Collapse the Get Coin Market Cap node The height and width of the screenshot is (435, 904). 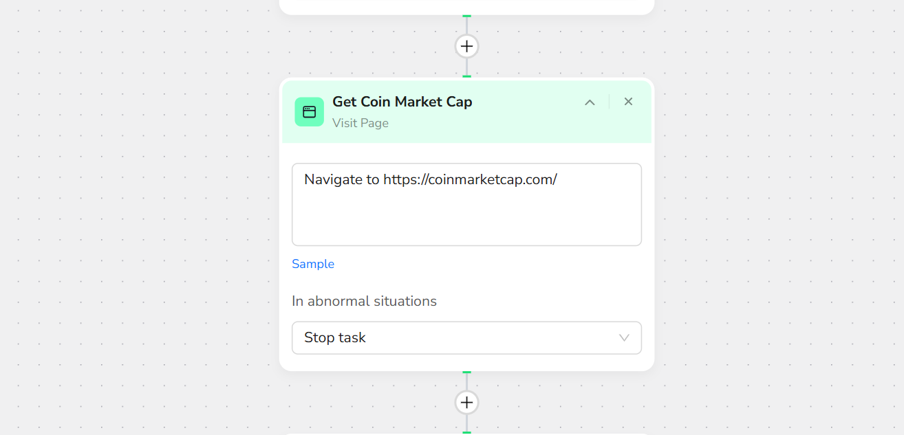590,102
